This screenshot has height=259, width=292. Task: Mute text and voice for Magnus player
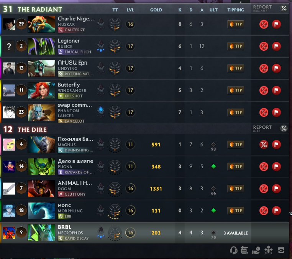(264, 144)
